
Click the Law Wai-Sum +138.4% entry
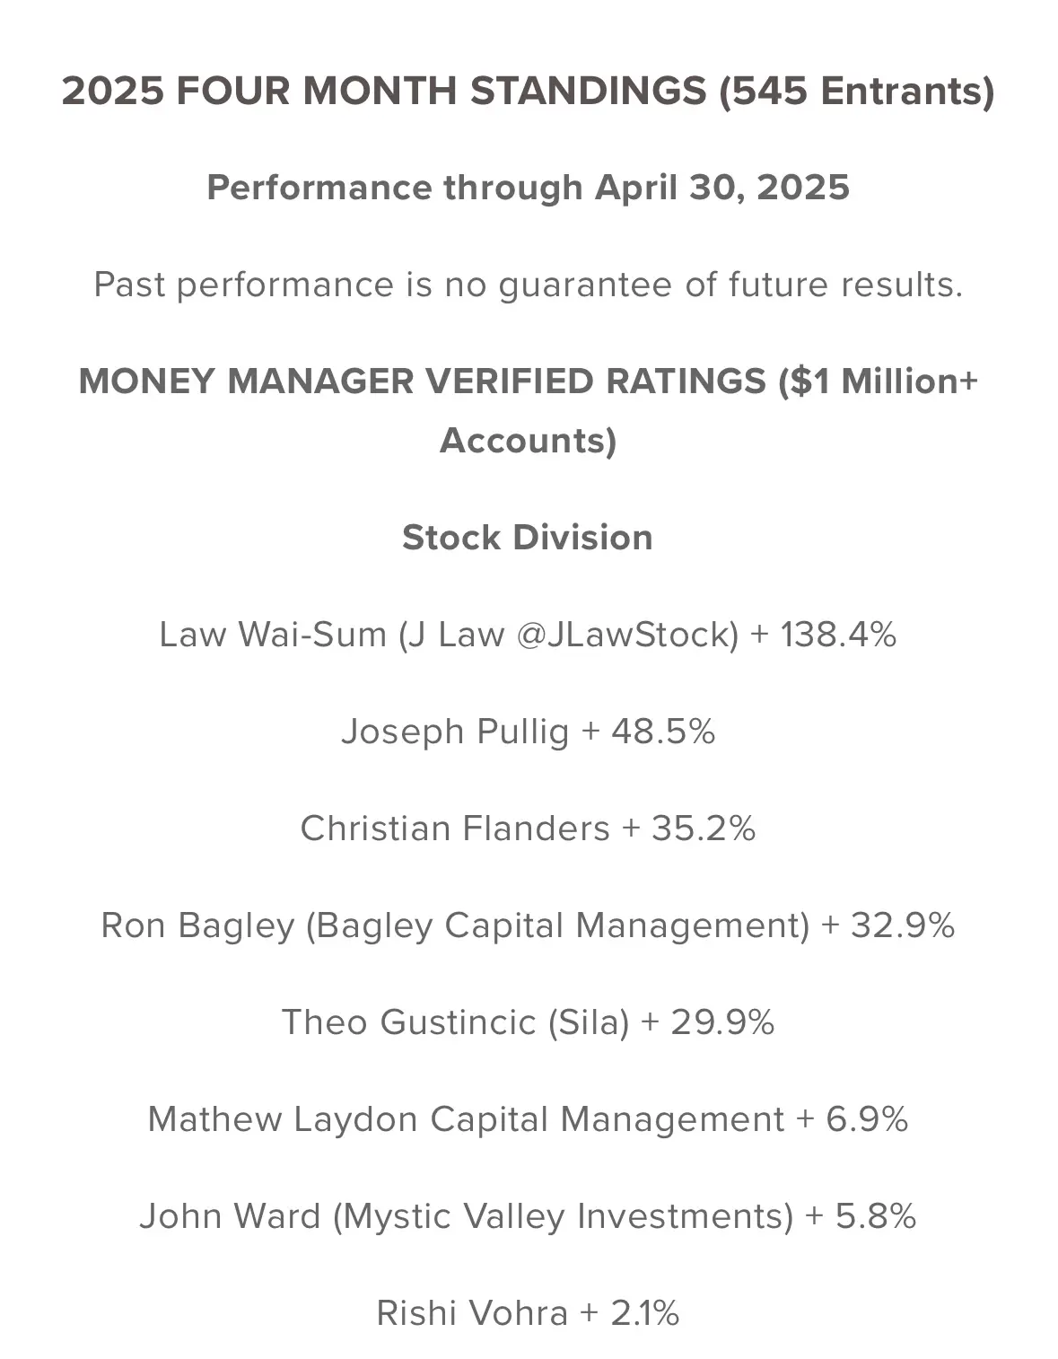click(x=528, y=635)
